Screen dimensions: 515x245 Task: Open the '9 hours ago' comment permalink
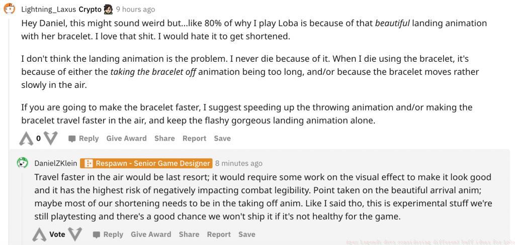[135, 9]
